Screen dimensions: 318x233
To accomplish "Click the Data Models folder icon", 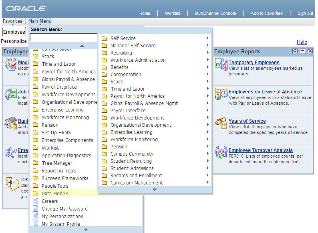I will (35, 193).
